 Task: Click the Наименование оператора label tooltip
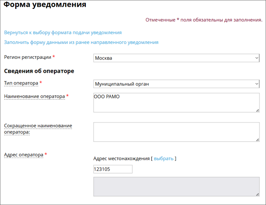34,96
